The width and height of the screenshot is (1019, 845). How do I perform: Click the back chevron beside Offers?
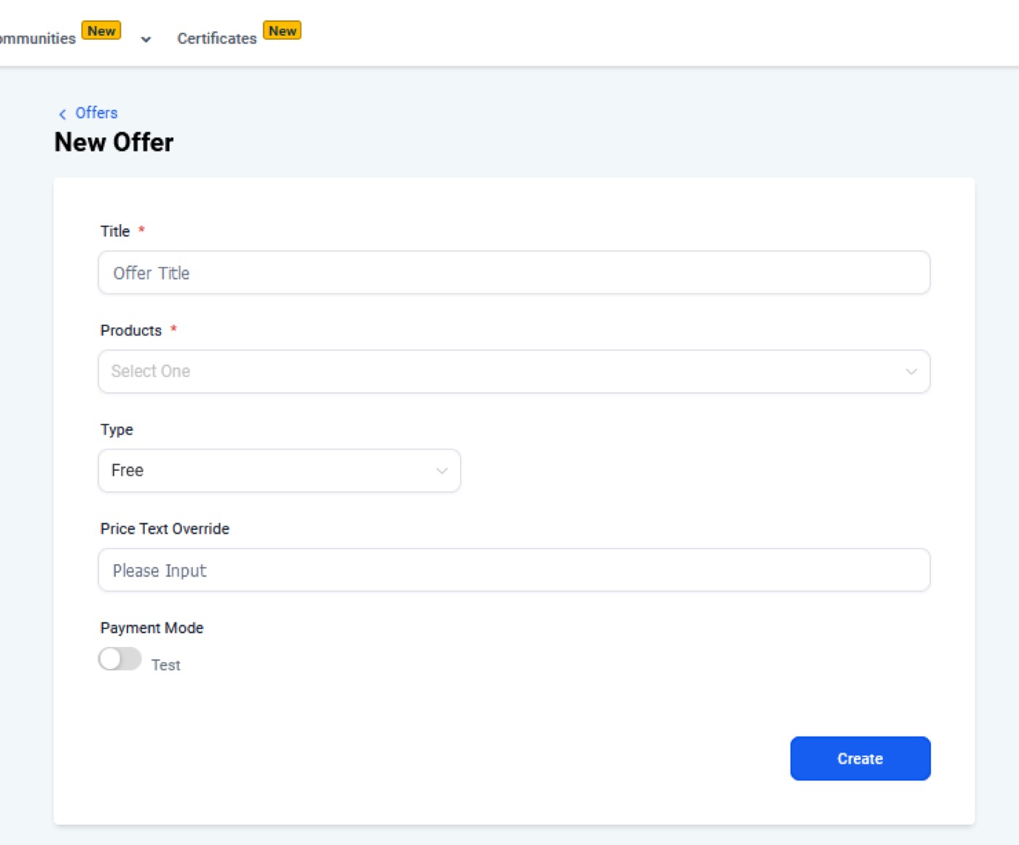63,114
